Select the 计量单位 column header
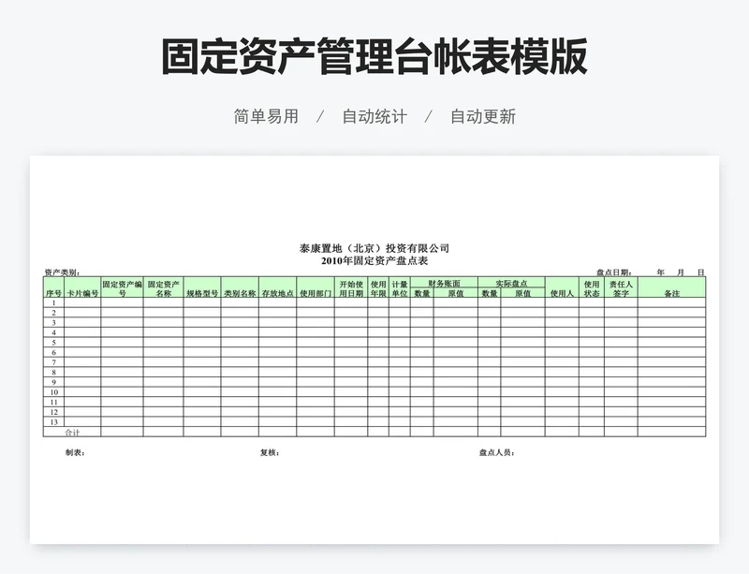The width and height of the screenshot is (749, 574). click(x=400, y=288)
